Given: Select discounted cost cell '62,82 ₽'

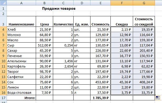Looking at the screenshot, I should point(144,66).
